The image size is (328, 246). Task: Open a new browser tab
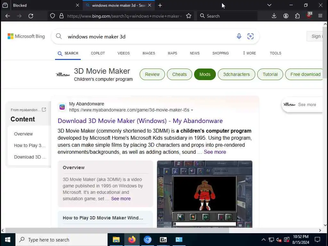(160, 5)
